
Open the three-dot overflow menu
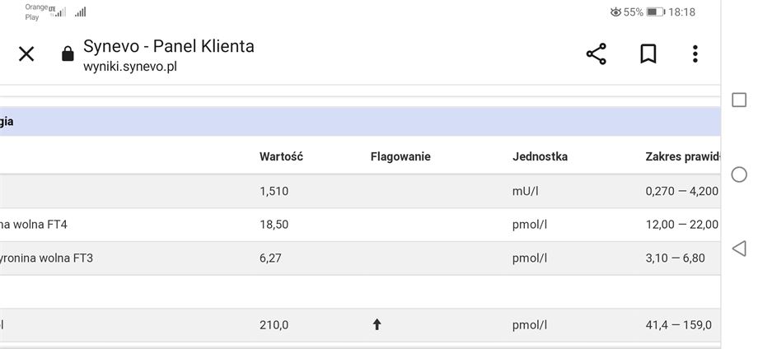click(695, 54)
